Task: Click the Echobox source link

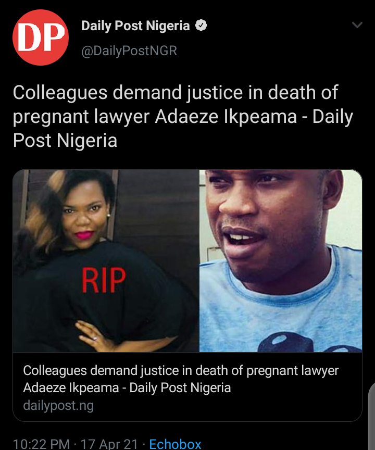Action: (175, 444)
